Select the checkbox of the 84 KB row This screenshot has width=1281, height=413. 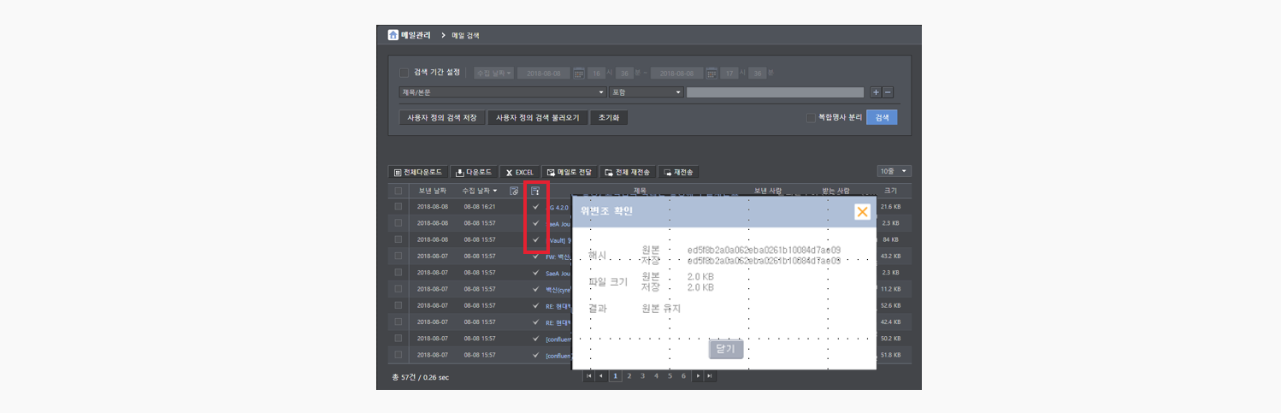point(398,239)
